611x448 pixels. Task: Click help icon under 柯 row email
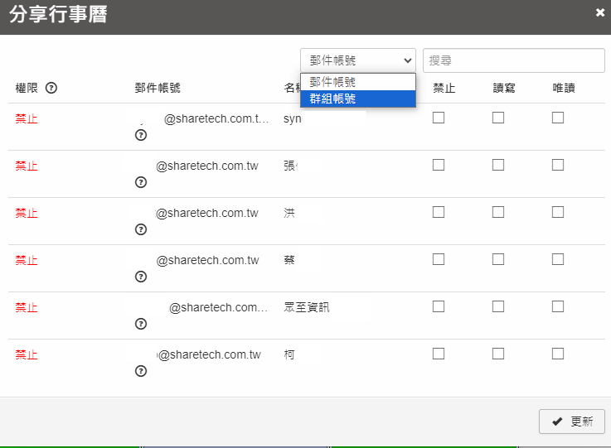coord(141,371)
